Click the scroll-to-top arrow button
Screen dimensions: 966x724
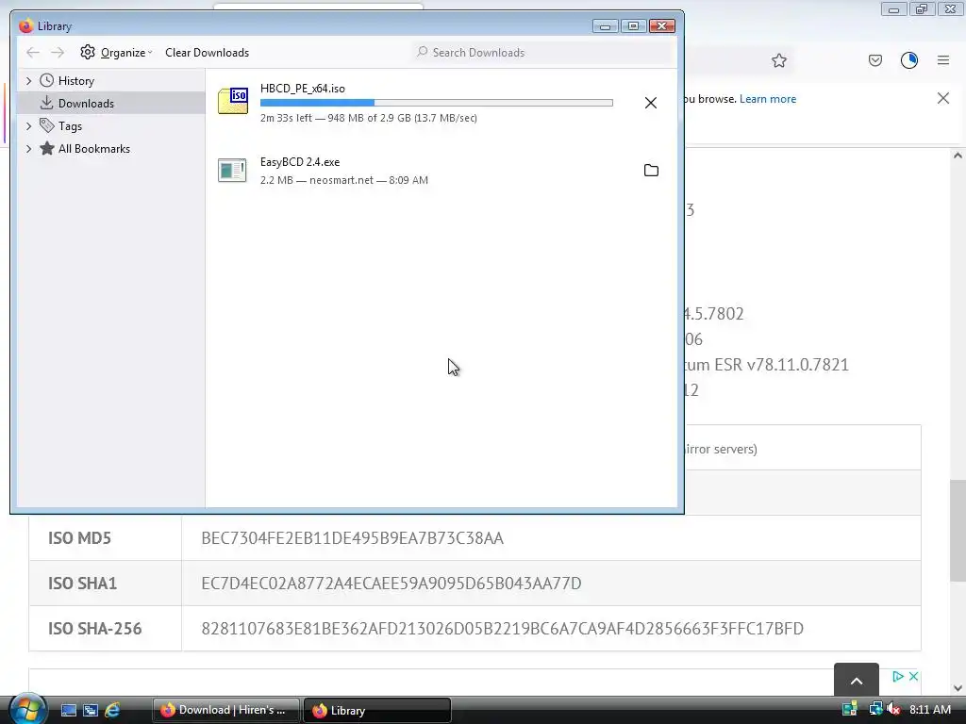pos(857,681)
